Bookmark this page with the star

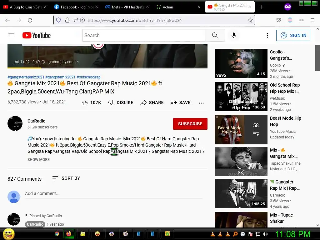[250, 20]
